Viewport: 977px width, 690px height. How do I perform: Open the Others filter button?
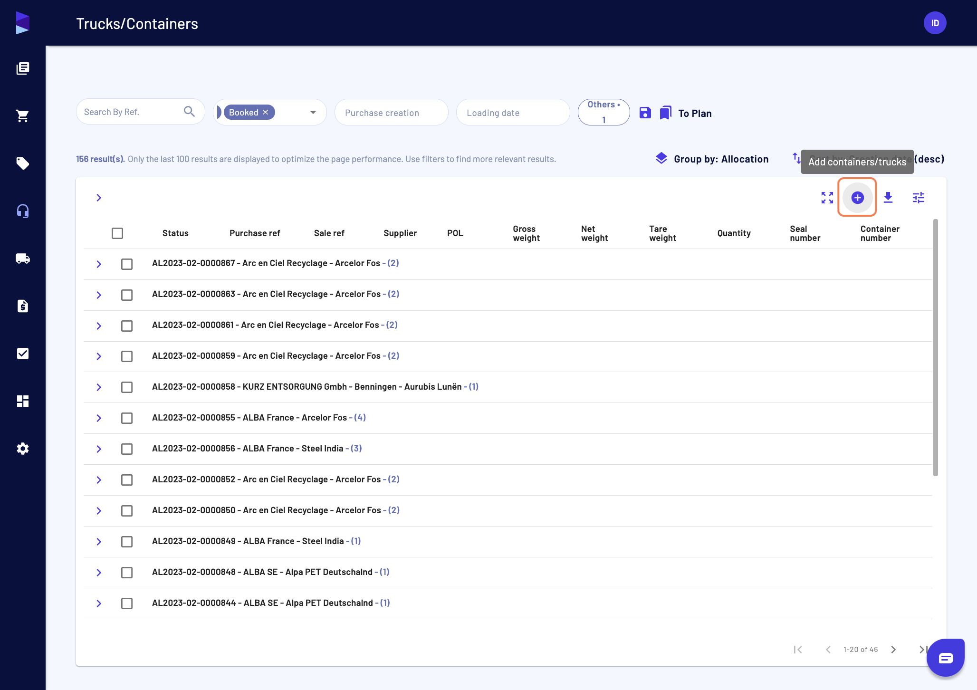(603, 112)
